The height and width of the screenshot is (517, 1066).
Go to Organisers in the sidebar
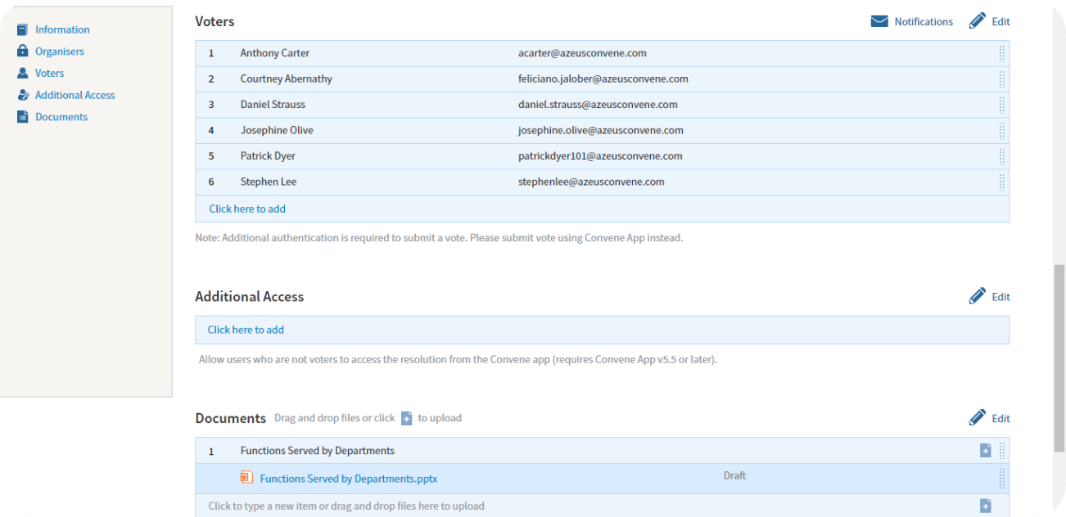point(59,52)
